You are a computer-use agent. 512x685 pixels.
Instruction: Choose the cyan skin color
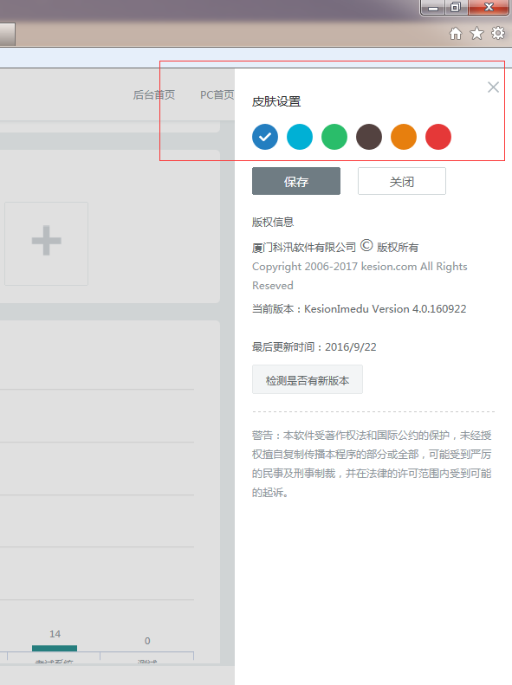coord(300,137)
